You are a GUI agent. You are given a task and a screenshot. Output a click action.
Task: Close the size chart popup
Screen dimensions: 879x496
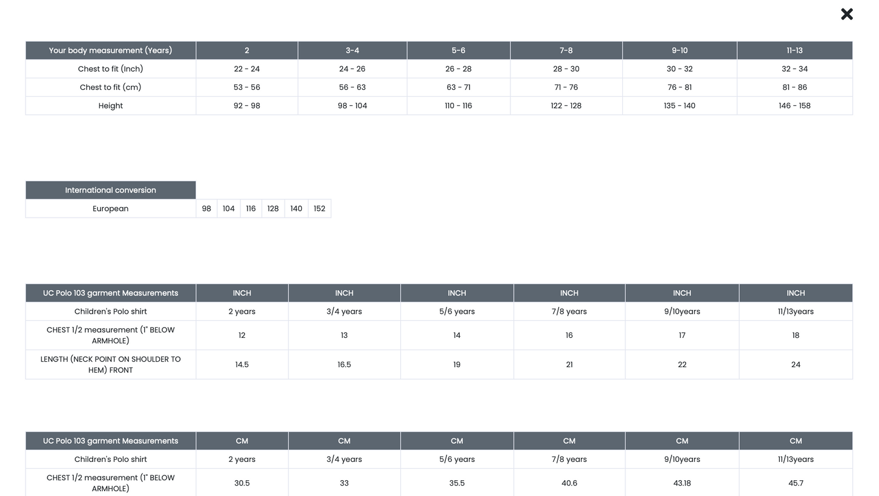coord(847,14)
